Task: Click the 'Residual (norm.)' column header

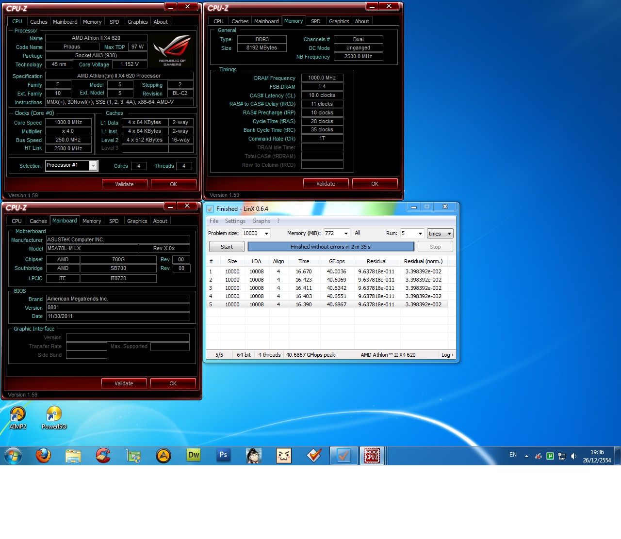Action: [x=423, y=261]
